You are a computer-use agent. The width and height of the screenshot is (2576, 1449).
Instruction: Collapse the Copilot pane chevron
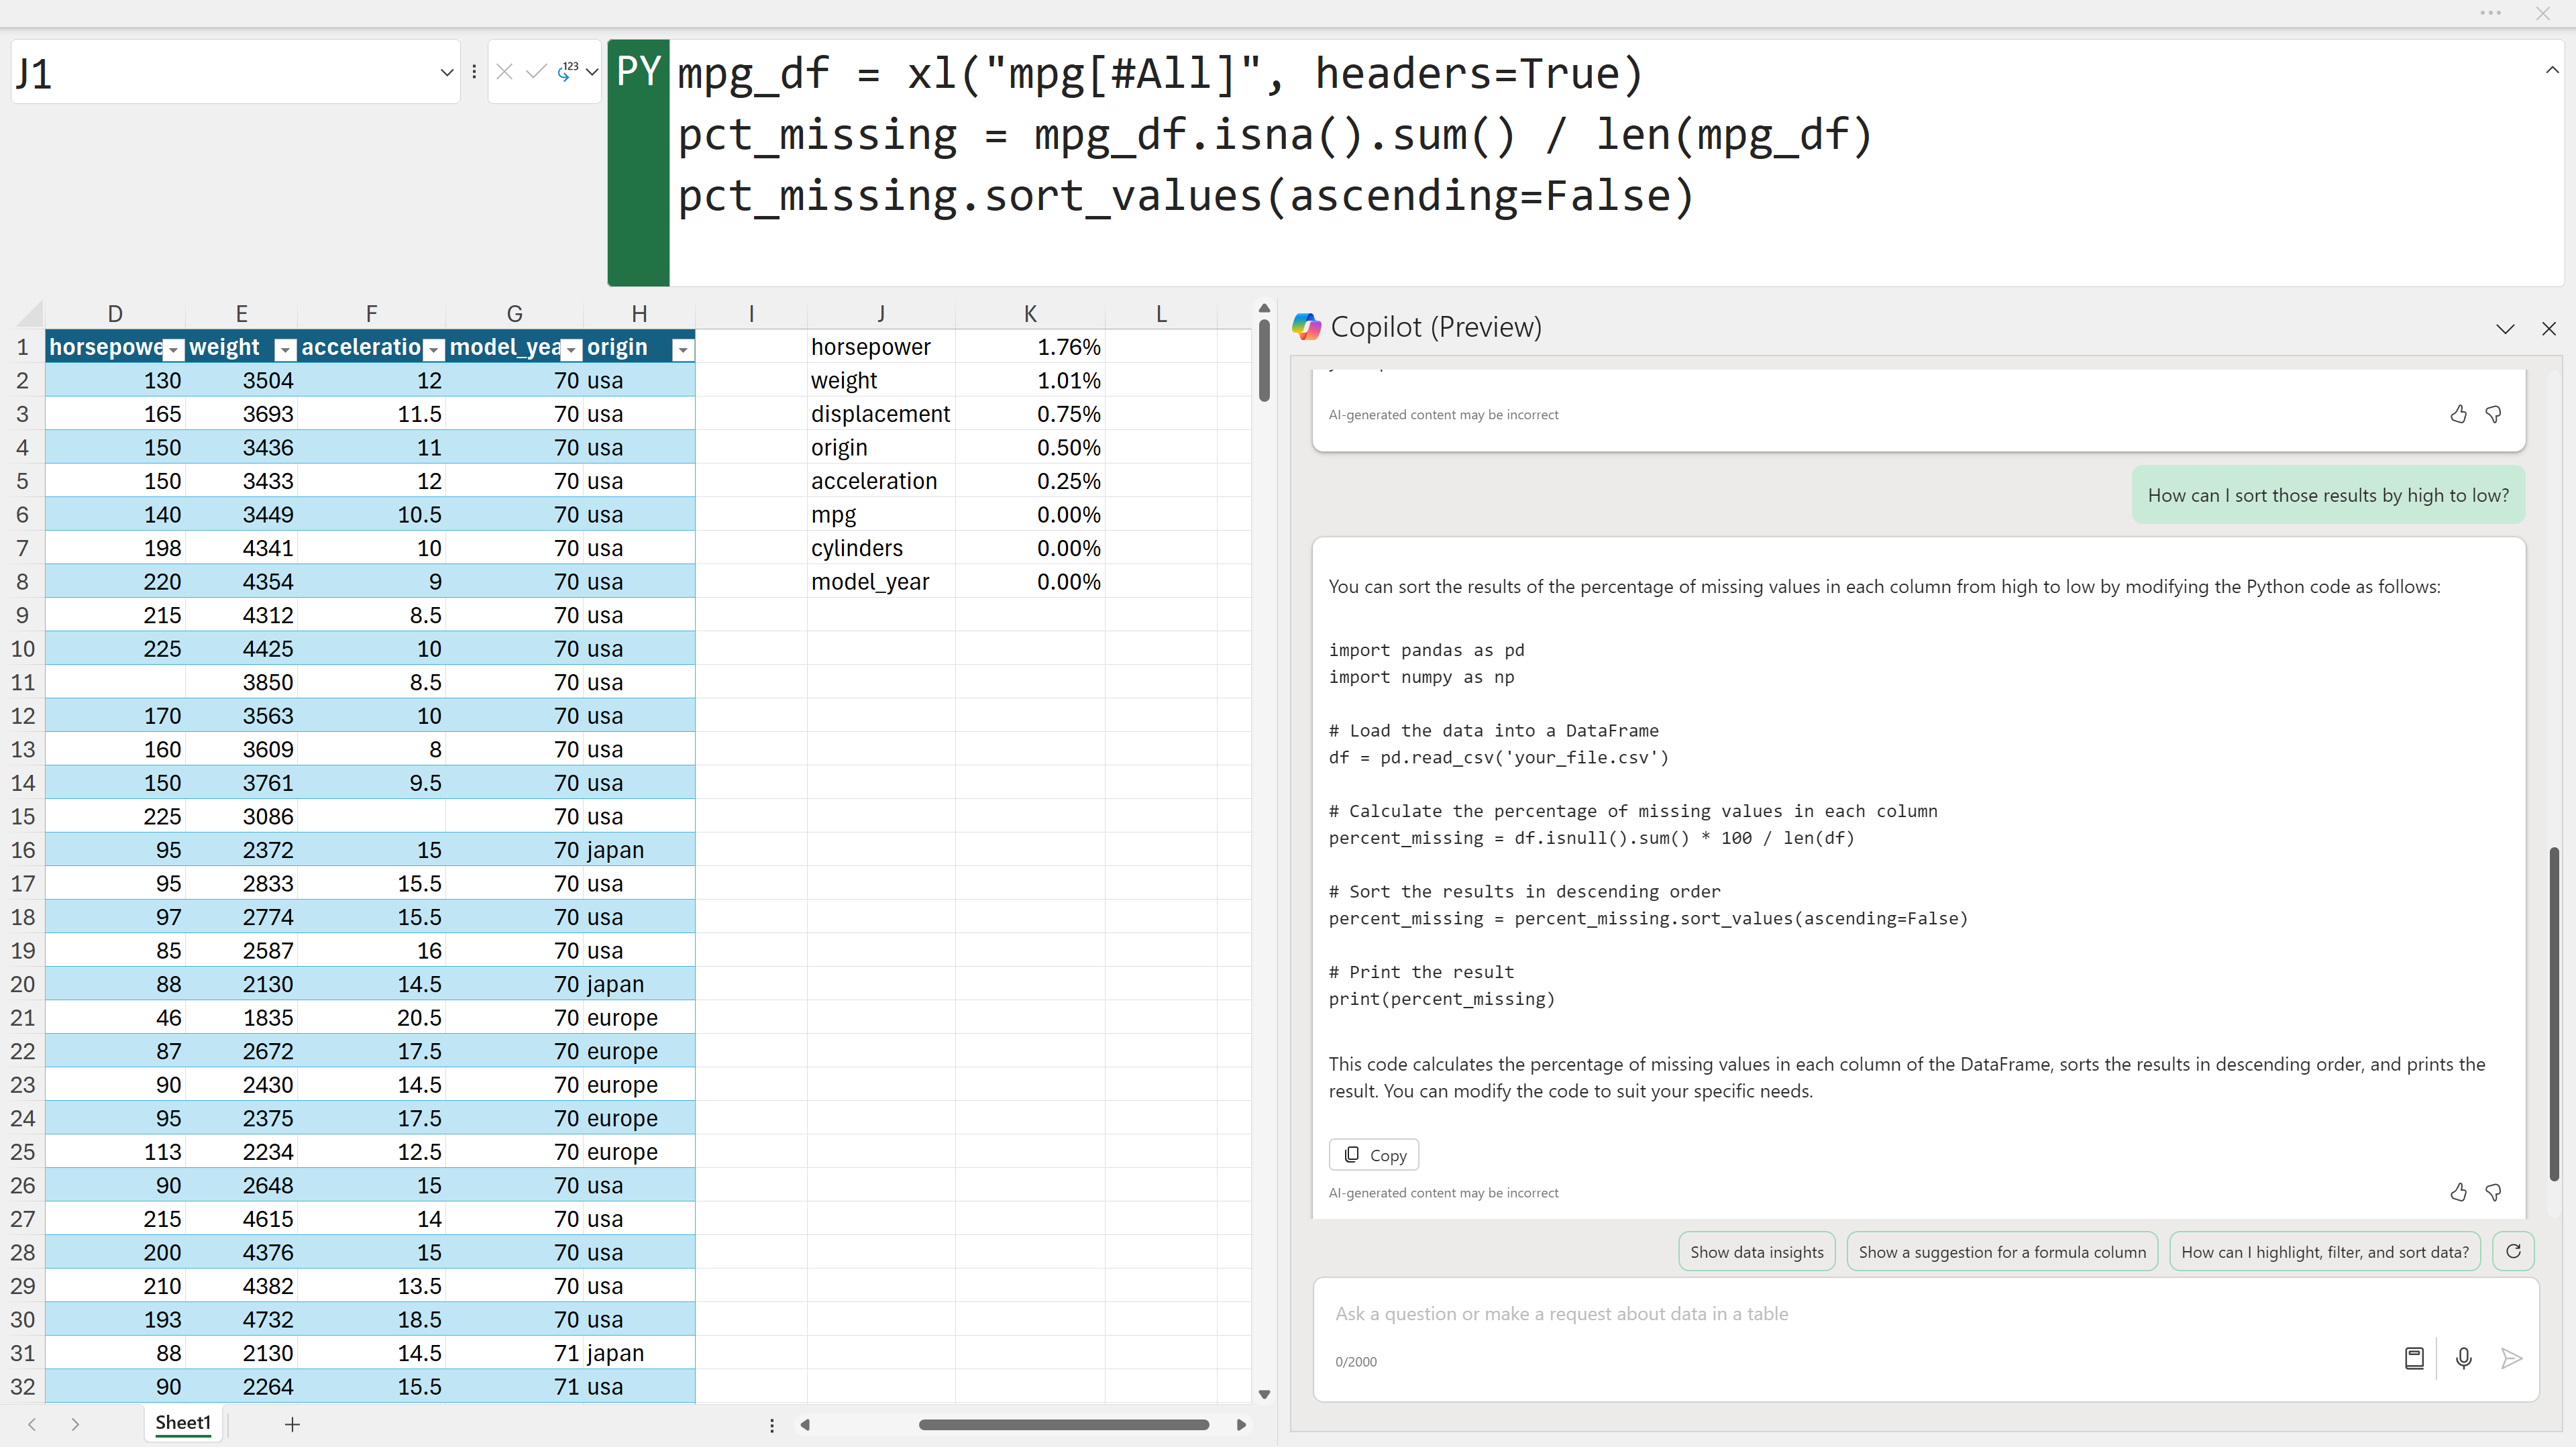(2504, 329)
